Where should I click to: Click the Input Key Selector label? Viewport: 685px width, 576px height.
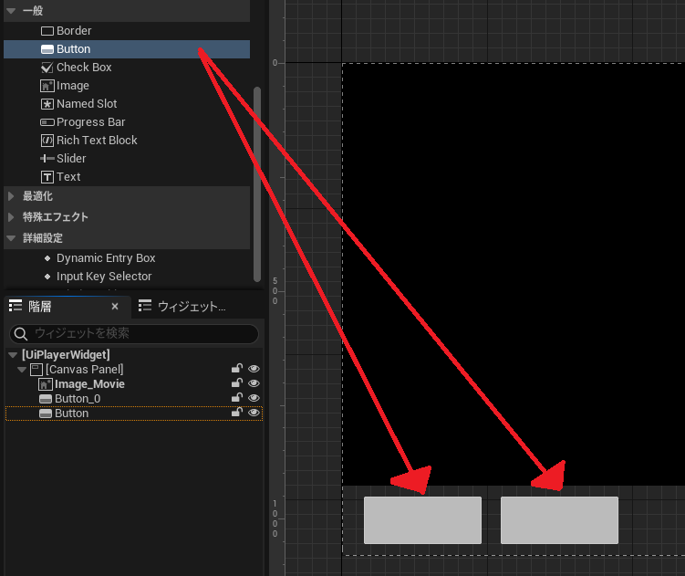pos(104,277)
